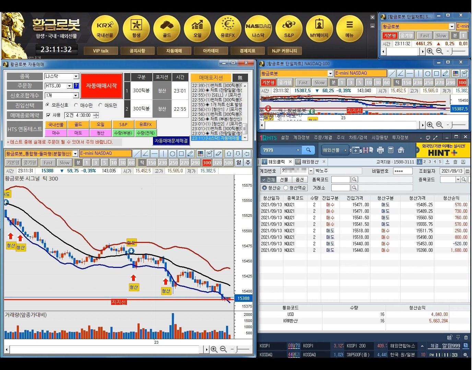Open 신호조합개수 1개 dropdown
Image resolution: width=472 pixels, height=370 pixels.
point(76,96)
